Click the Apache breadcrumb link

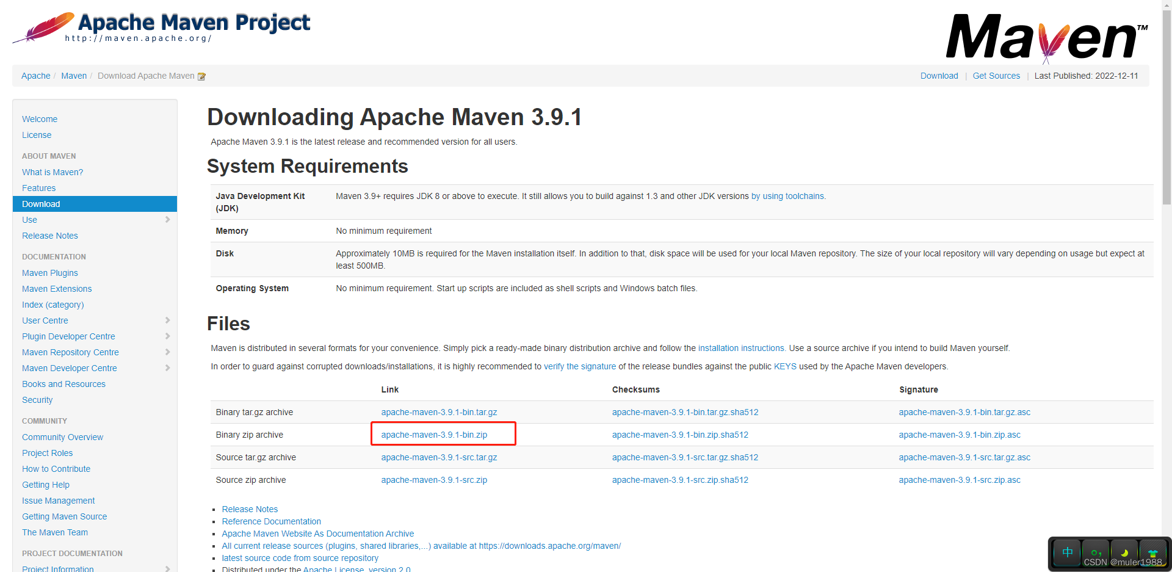[x=36, y=76]
